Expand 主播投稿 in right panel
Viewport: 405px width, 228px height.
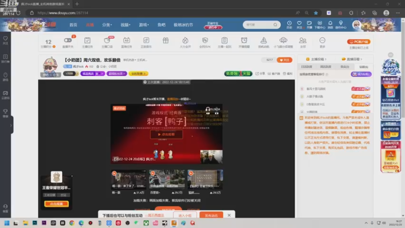[x=316, y=59]
